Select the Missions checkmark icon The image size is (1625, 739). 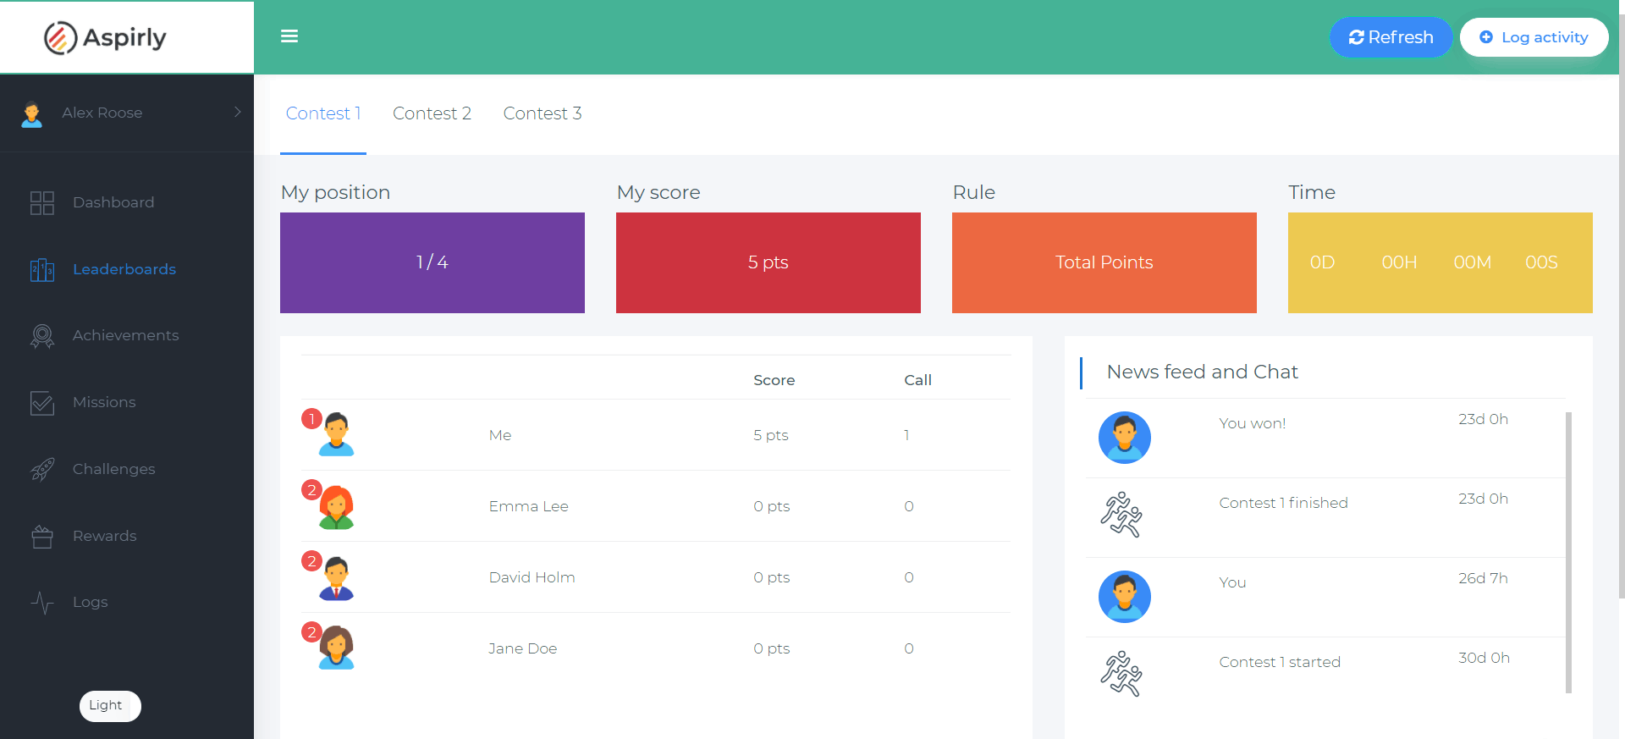[x=42, y=403]
